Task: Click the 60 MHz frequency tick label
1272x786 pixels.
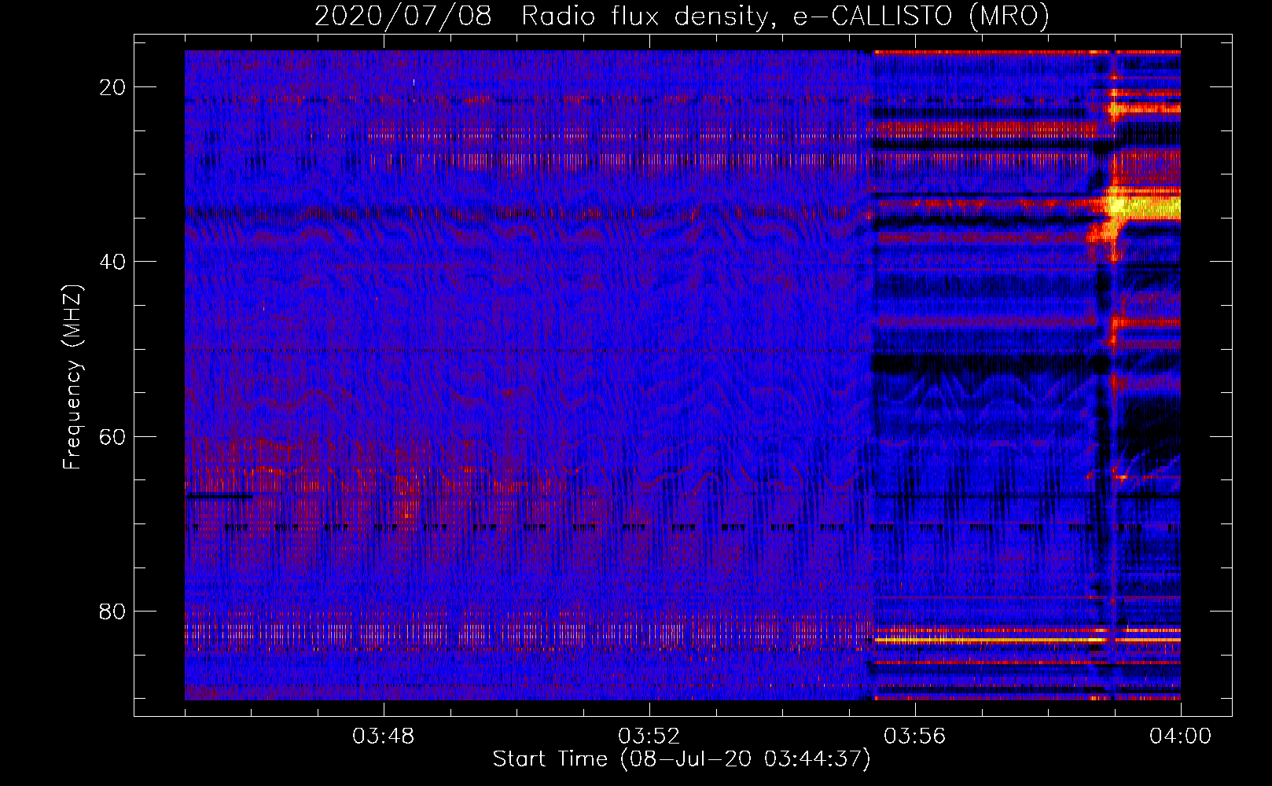Action: 112,436
